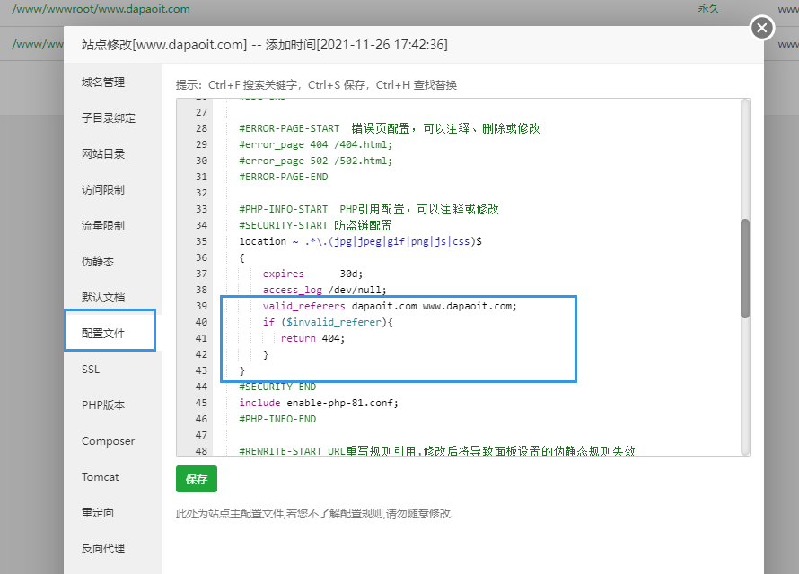Click line number 45 in gutter
The height and width of the screenshot is (574, 799).
pyautogui.click(x=201, y=403)
